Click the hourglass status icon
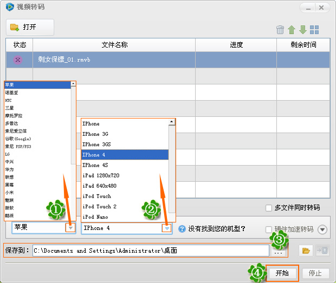This screenshot has height=283, width=336. click(18, 60)
